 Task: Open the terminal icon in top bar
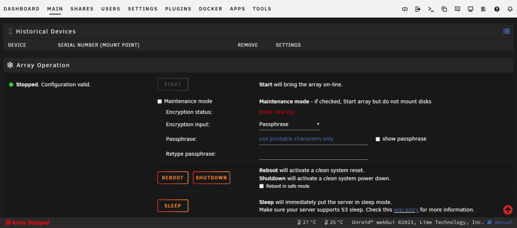pyautogui.click(x=431, y=9)
